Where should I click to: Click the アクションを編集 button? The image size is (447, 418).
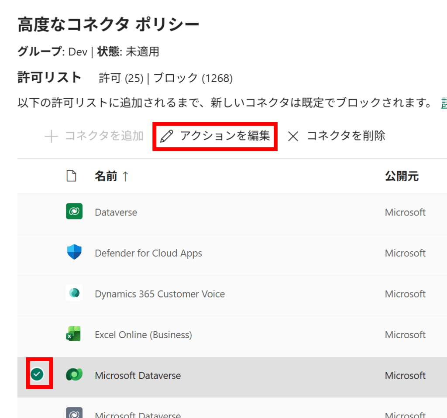(x=215, y=136)
